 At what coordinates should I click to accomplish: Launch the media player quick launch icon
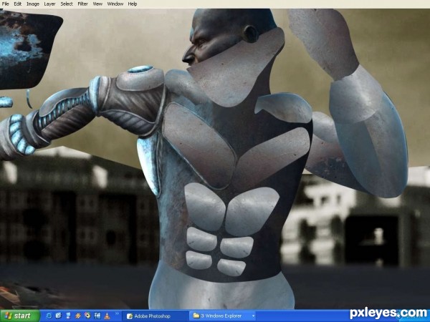pyautogui.click(x=87, y=316)
